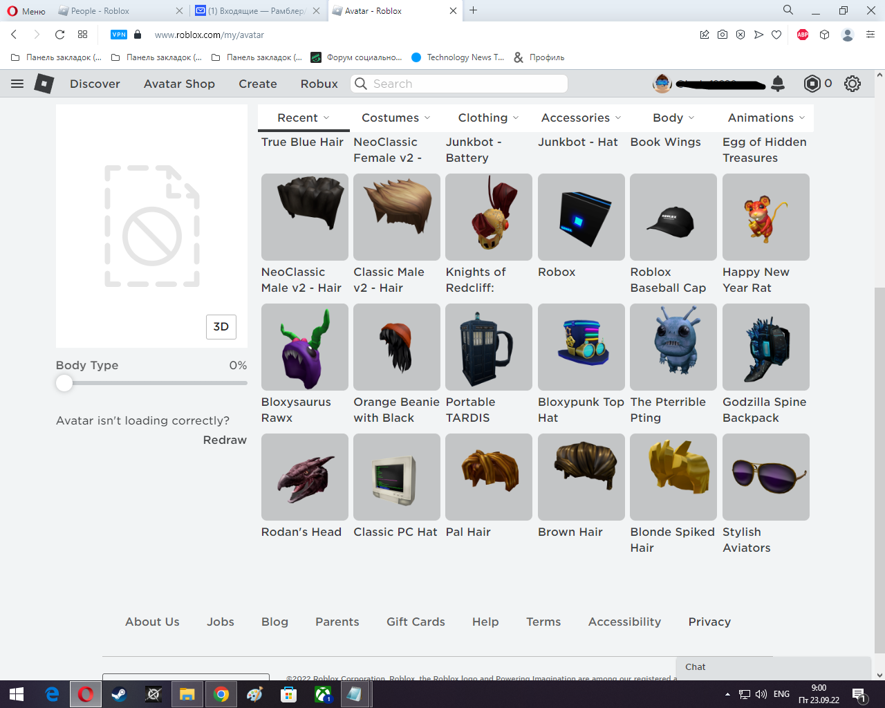Equip the Robox item thumbnail
The width and height of the screenshot is (885, 708).
[x=581, y=217]
